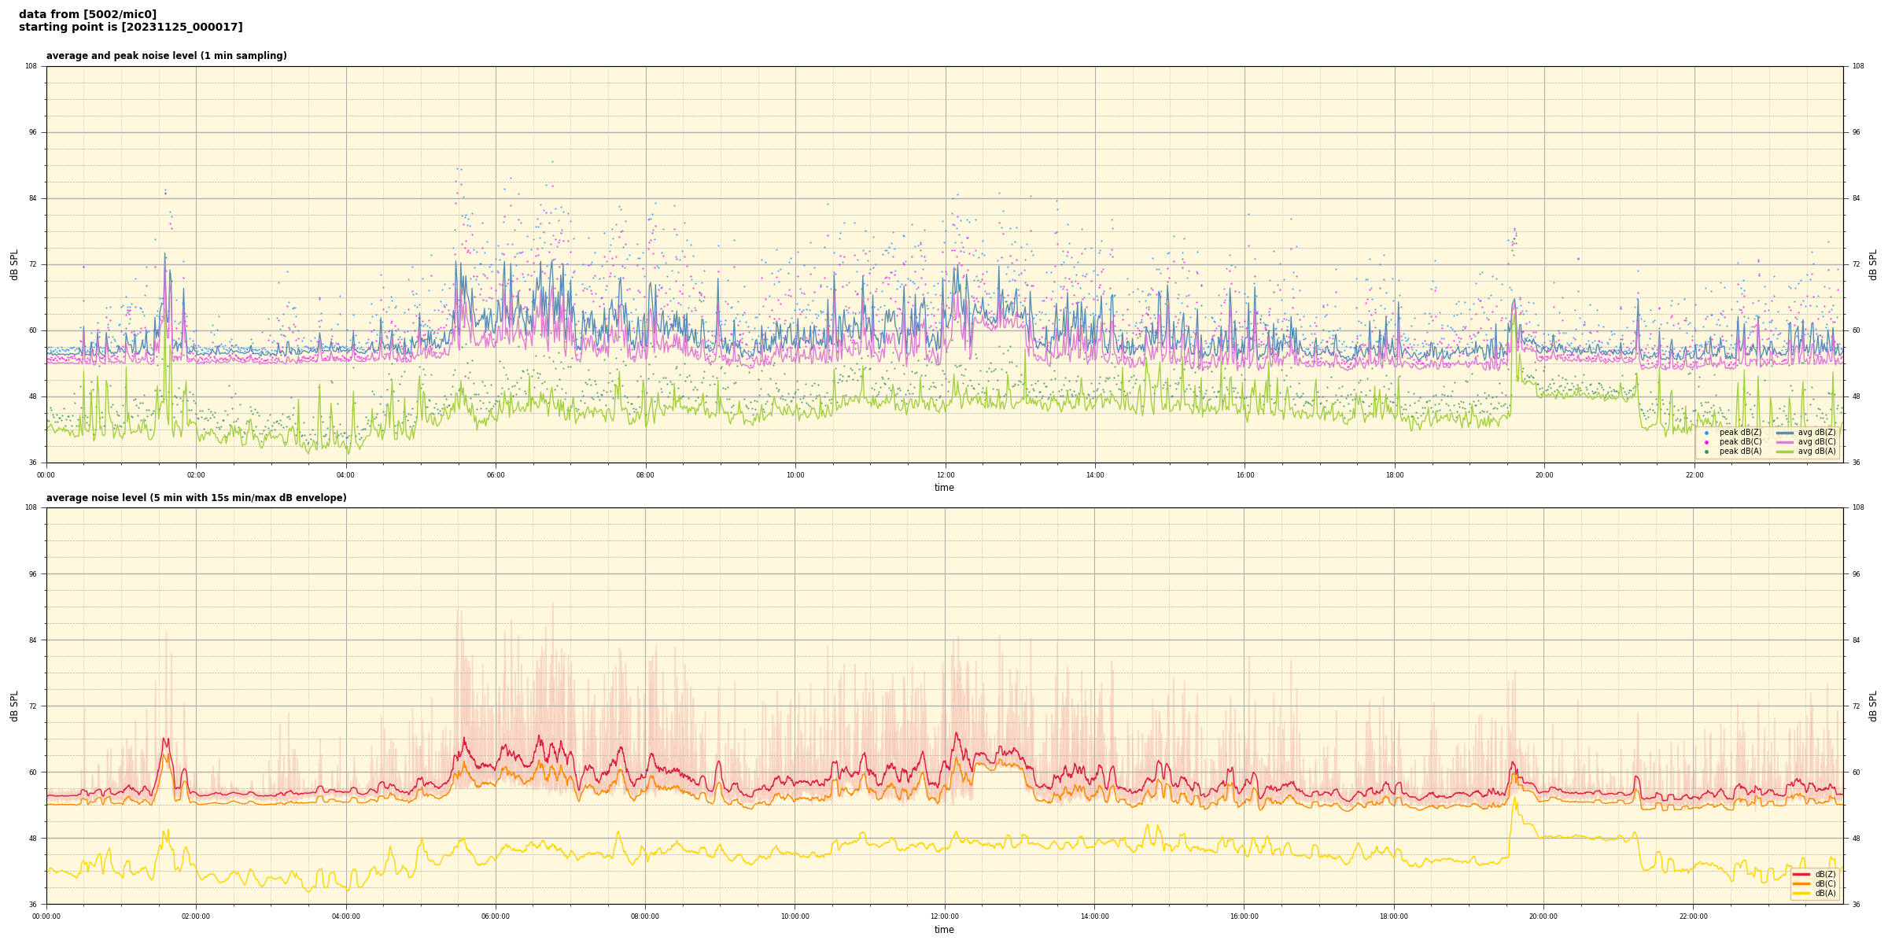Click top chart's left 'dB SPL' axis label
Screen dimensions: 1888x944
point(14,264)
